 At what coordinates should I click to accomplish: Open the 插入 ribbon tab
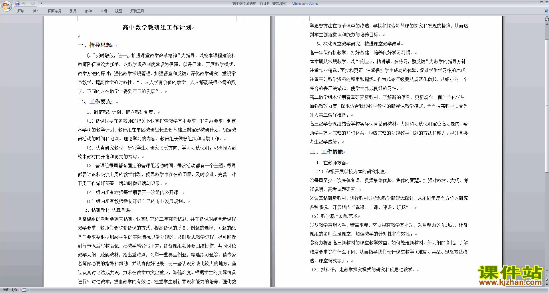[36, 11]
